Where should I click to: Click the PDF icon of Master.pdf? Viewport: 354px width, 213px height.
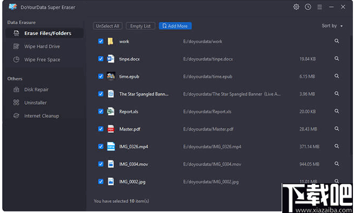coord(111,129)
